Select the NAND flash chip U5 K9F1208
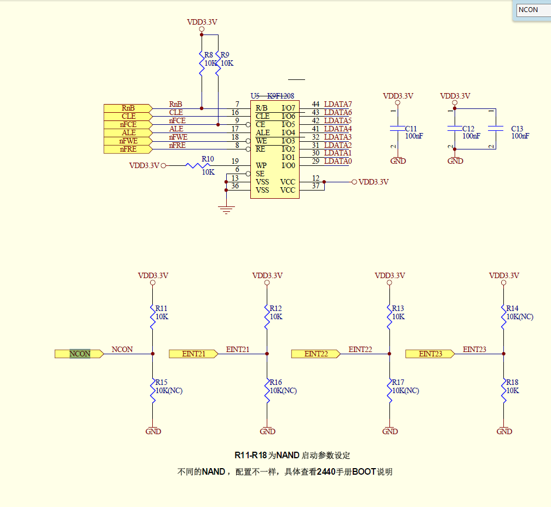 coord(274,148)
